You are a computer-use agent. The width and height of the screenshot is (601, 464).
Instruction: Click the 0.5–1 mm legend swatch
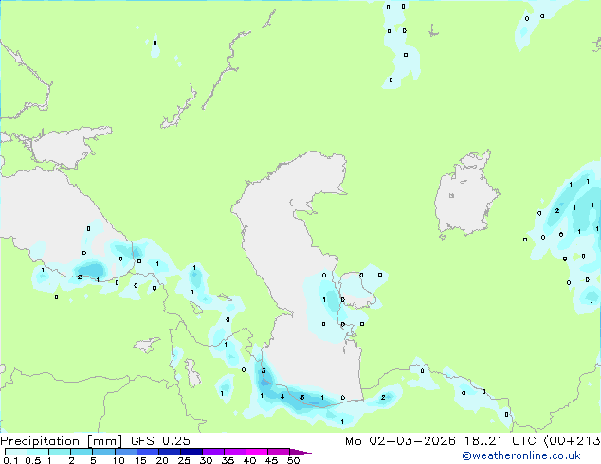tap(38, 452)
